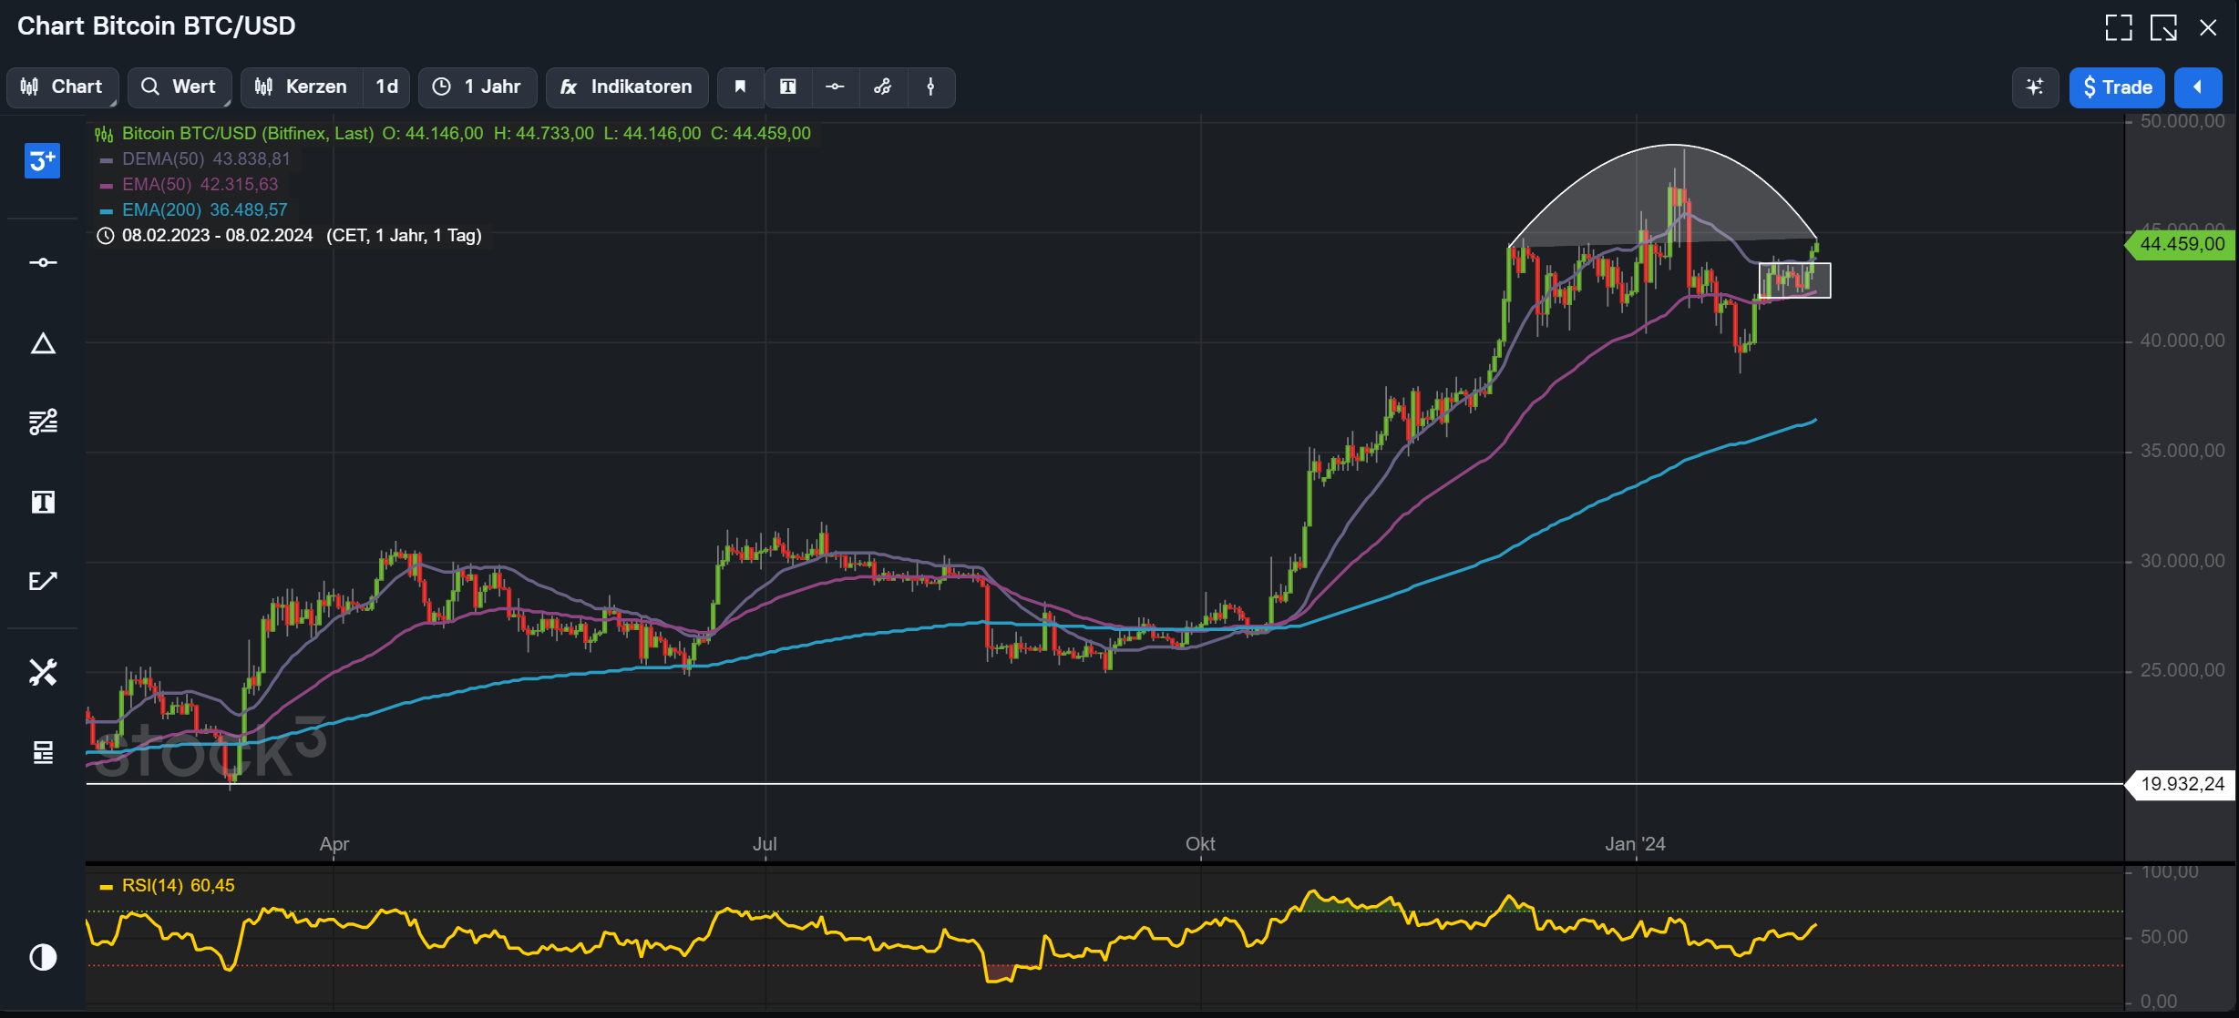Open the 1 Jahr time range selector
Viewport: 2239px width, 1018px height.
point(478,87)
